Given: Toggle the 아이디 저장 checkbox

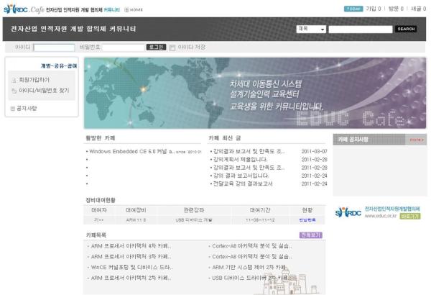Looking at the screenshot, I should (172, 47).
